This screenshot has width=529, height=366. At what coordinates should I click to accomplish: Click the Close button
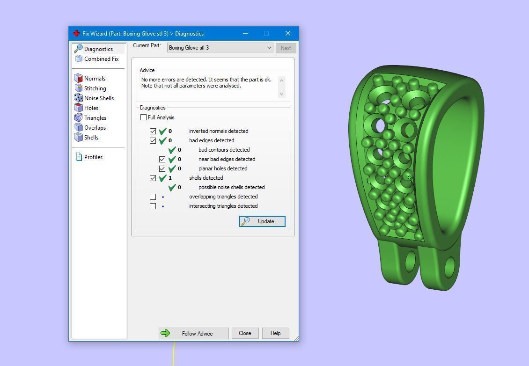pyautogui.click(x=245, y=333)
